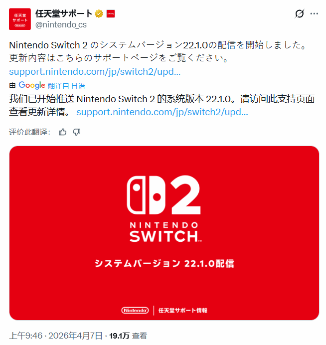The height and width of the screenshot is (345, 326).
Task: Open support link in translated text
Action: [162, 112]
